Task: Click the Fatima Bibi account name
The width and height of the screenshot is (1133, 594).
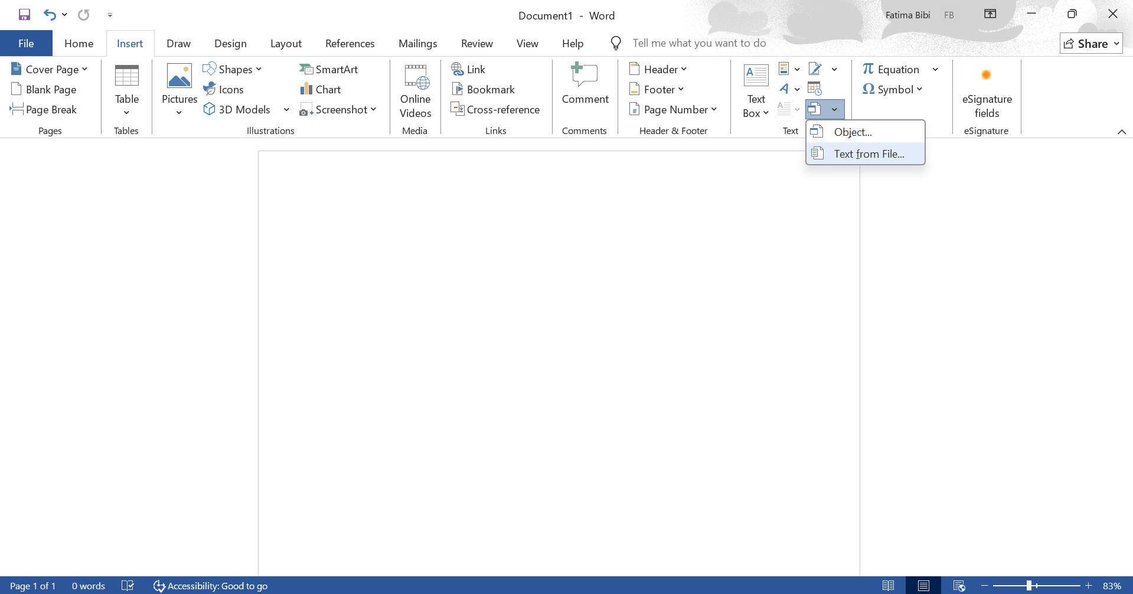Action: [907, 15]
